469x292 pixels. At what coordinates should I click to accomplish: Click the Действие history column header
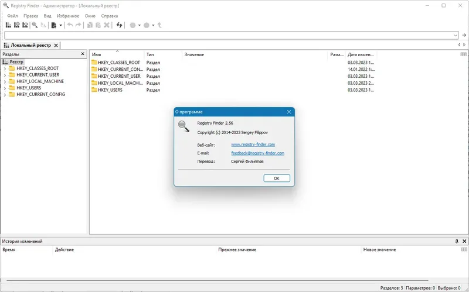135,250
